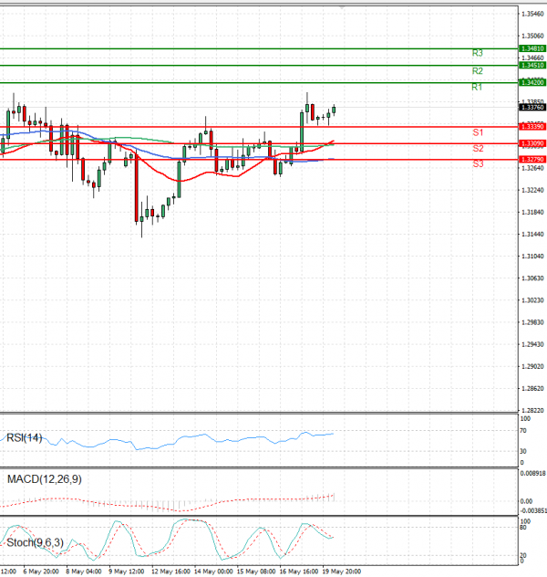Click the S1 support label

[477, 132]
